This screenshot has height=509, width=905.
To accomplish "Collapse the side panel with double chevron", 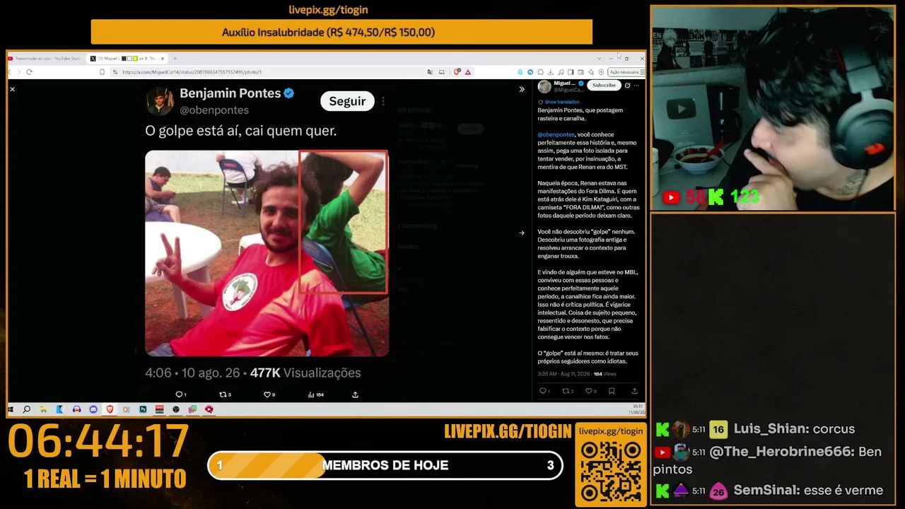I will (x=522, y=89).
